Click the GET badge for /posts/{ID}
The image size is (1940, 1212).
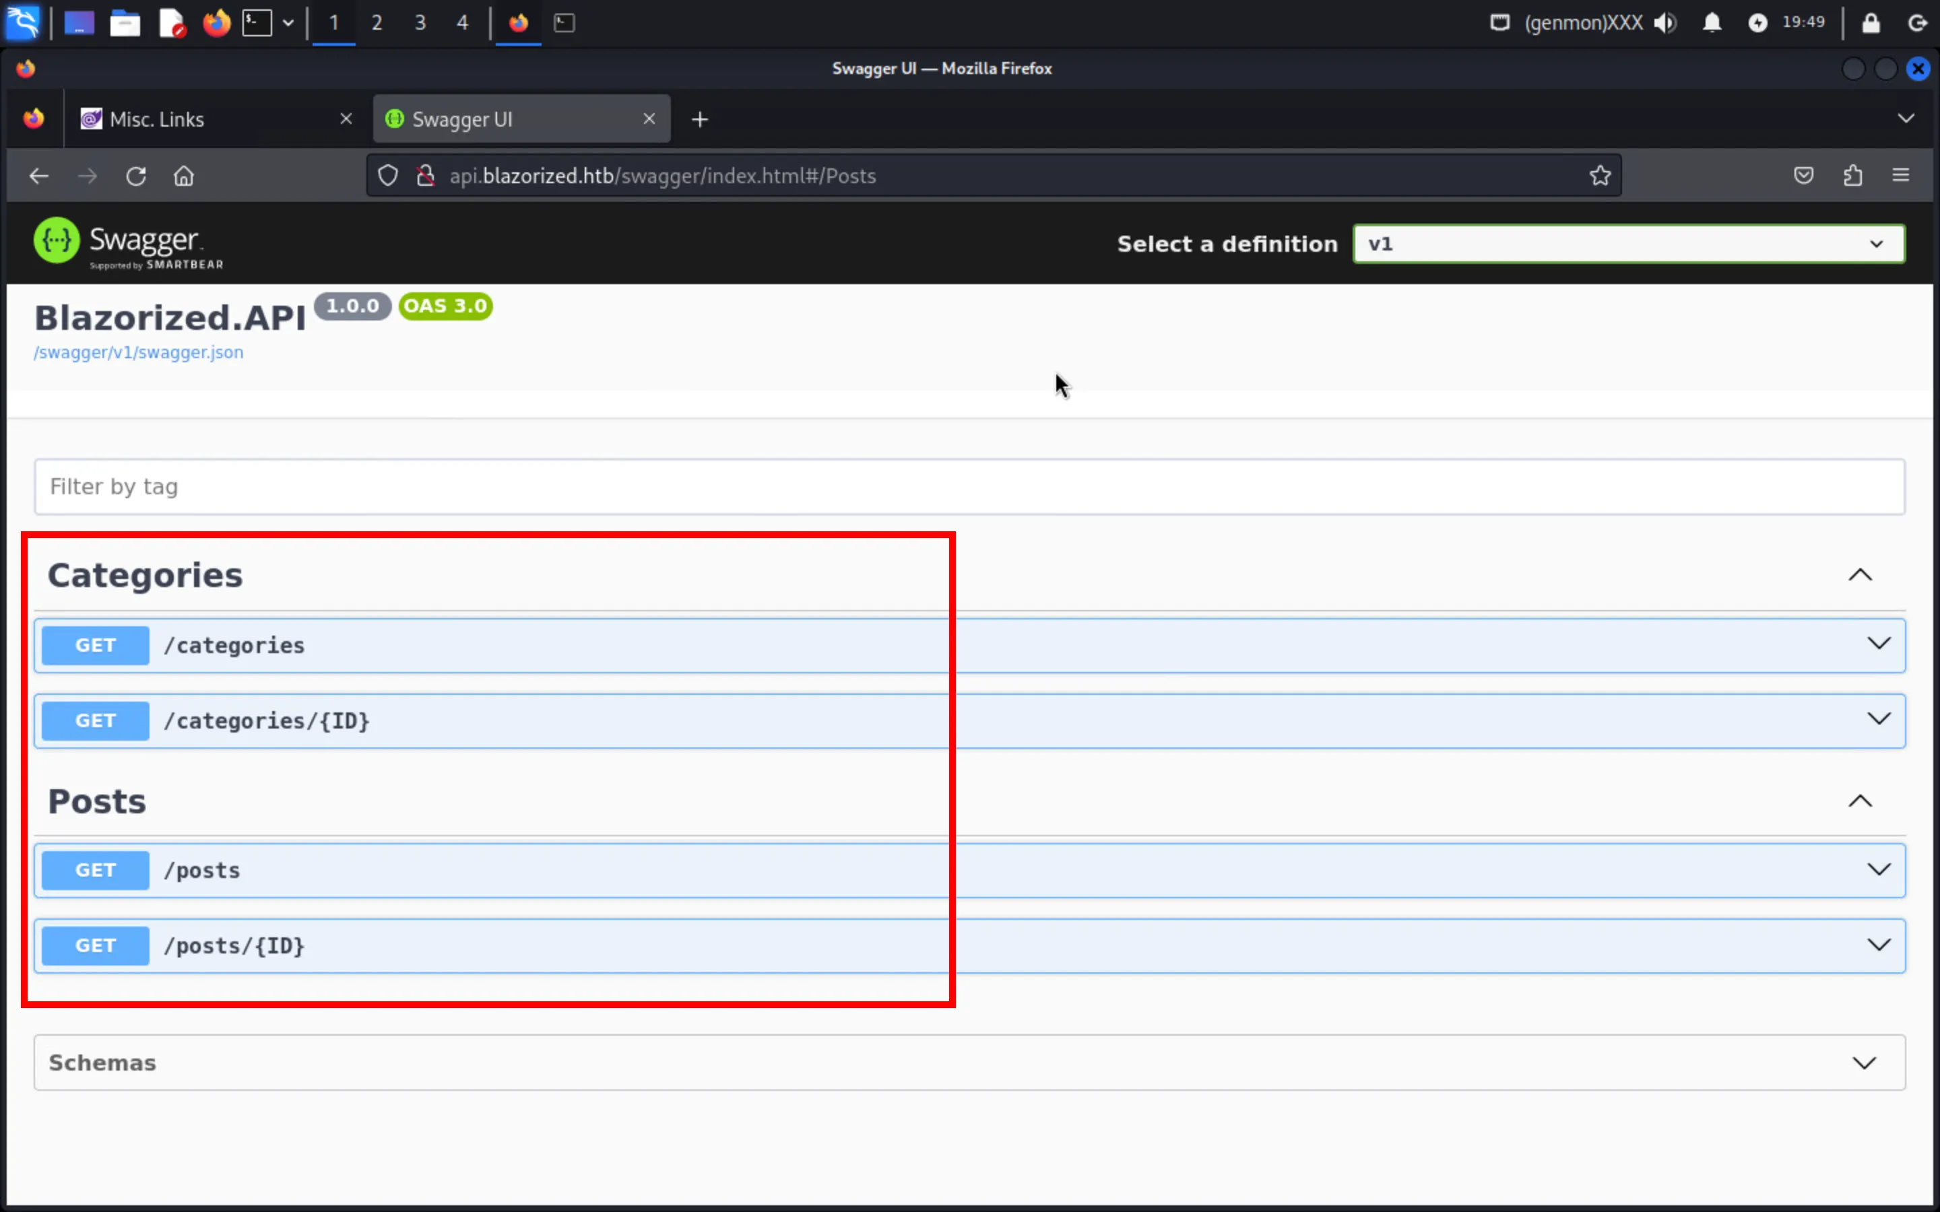tap(96, 946)
